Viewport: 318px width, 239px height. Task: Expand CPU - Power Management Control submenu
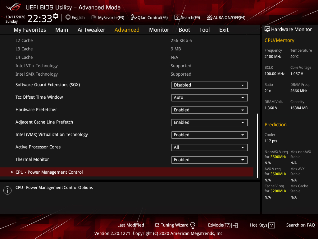coord(127,172)
